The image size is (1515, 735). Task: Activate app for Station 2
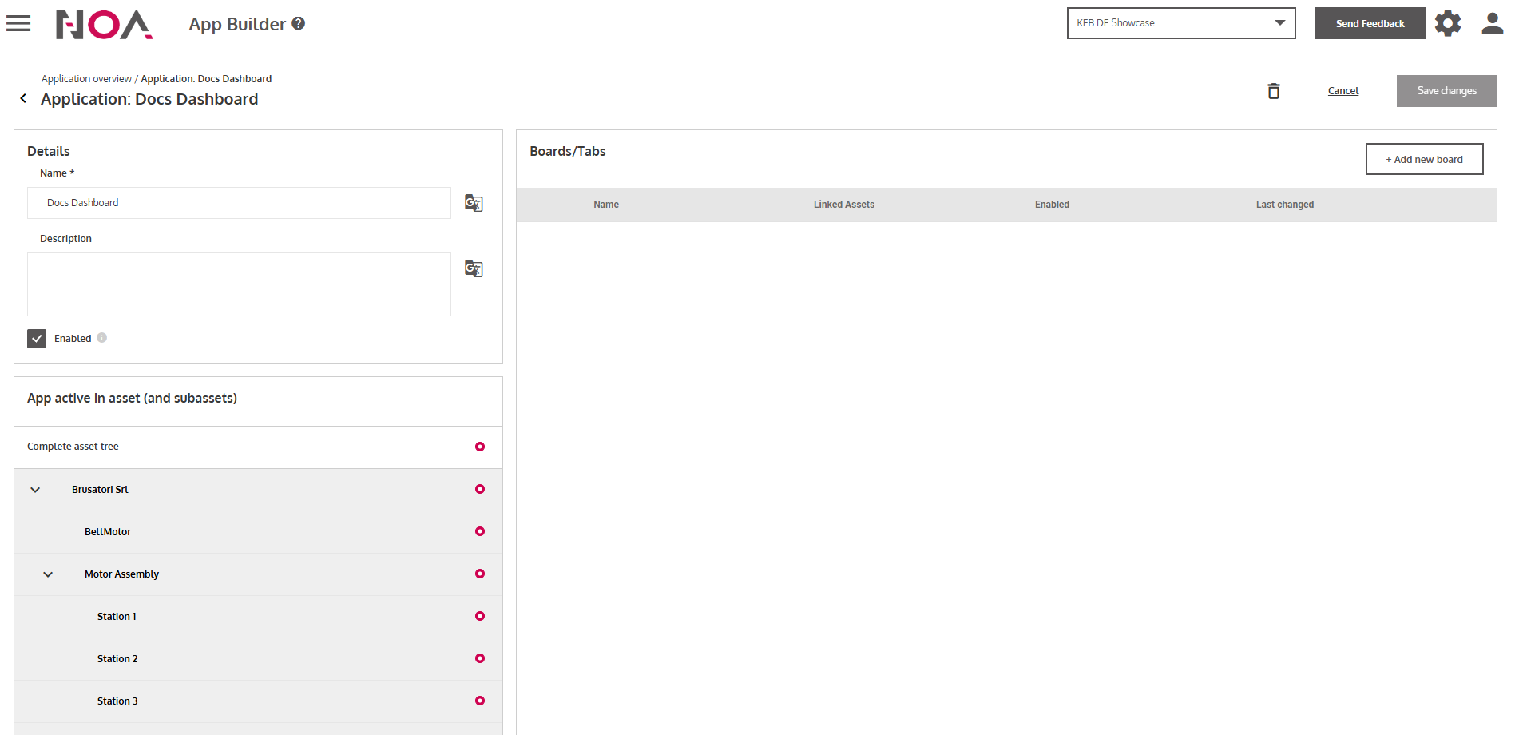coord(480,658)
